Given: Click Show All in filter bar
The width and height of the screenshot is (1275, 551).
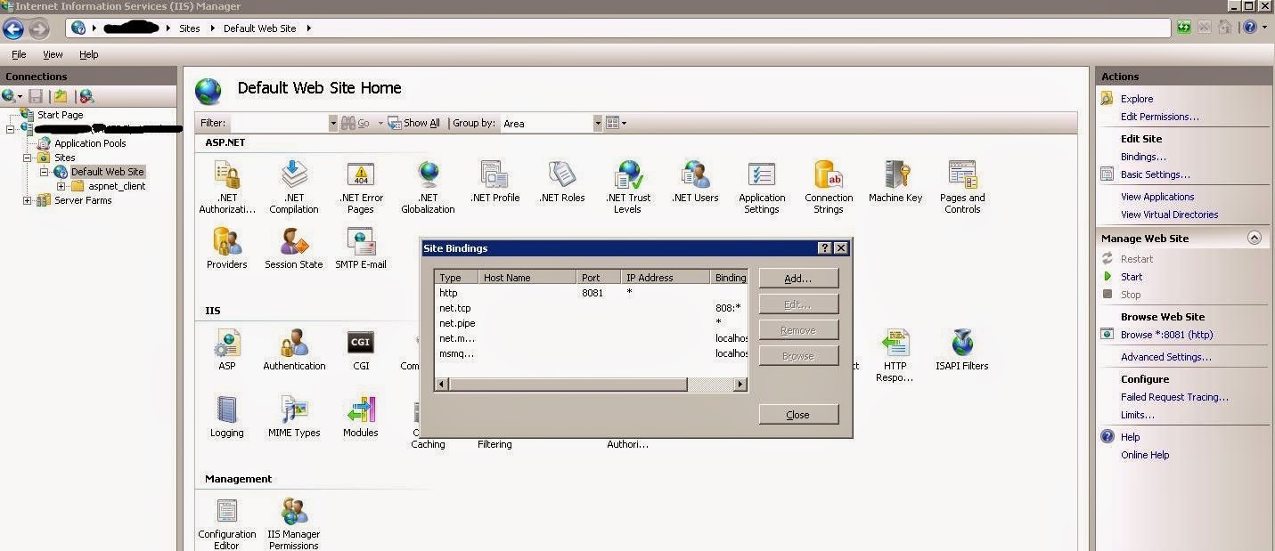Looking at the screenshot, I should [x=414, y=123].
